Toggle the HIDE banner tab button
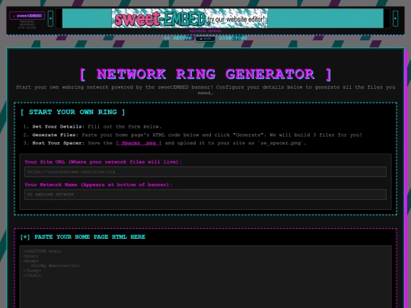Image resolution: width=411 pixels, height=308 pixels. click(x=205, y=39)
